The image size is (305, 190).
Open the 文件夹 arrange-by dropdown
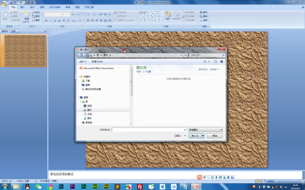pyautogui.click(x=214, y=70)
